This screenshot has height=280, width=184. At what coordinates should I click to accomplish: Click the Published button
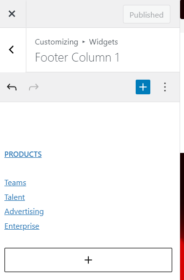click(146, 14)
